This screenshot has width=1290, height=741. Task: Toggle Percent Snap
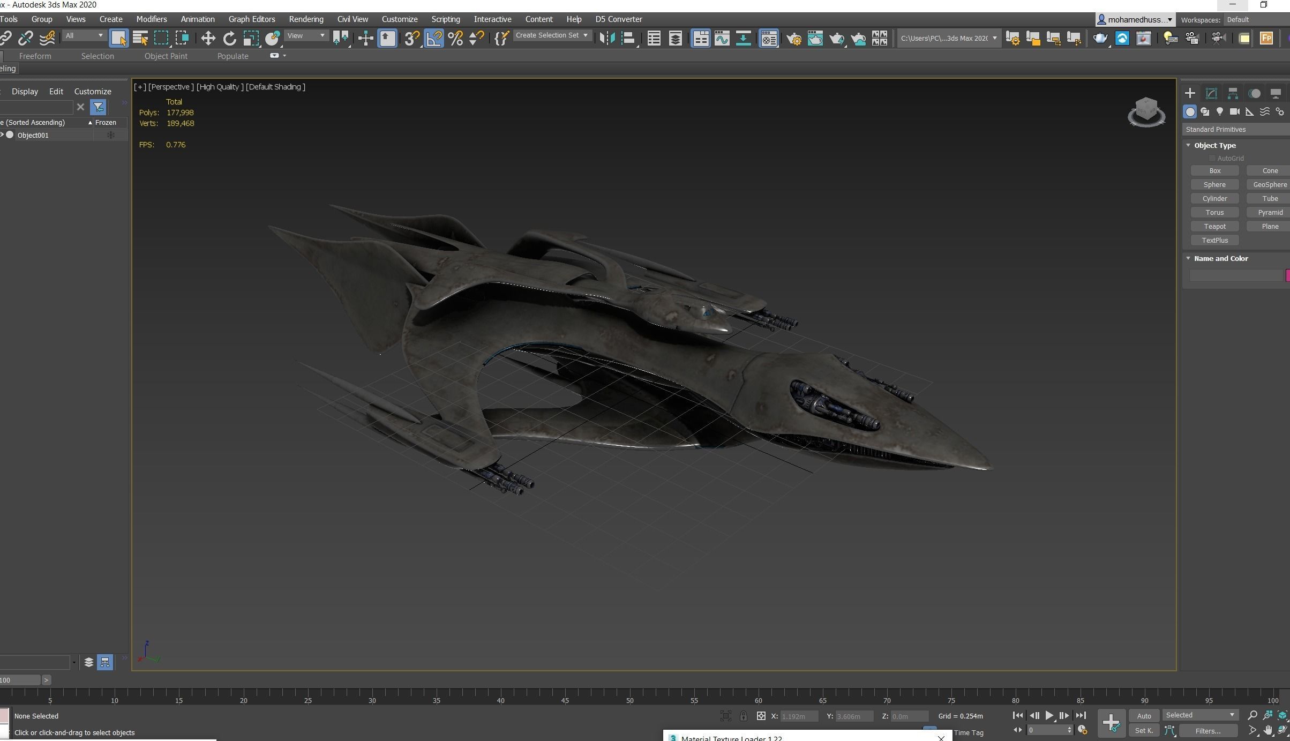click(455, 38)
